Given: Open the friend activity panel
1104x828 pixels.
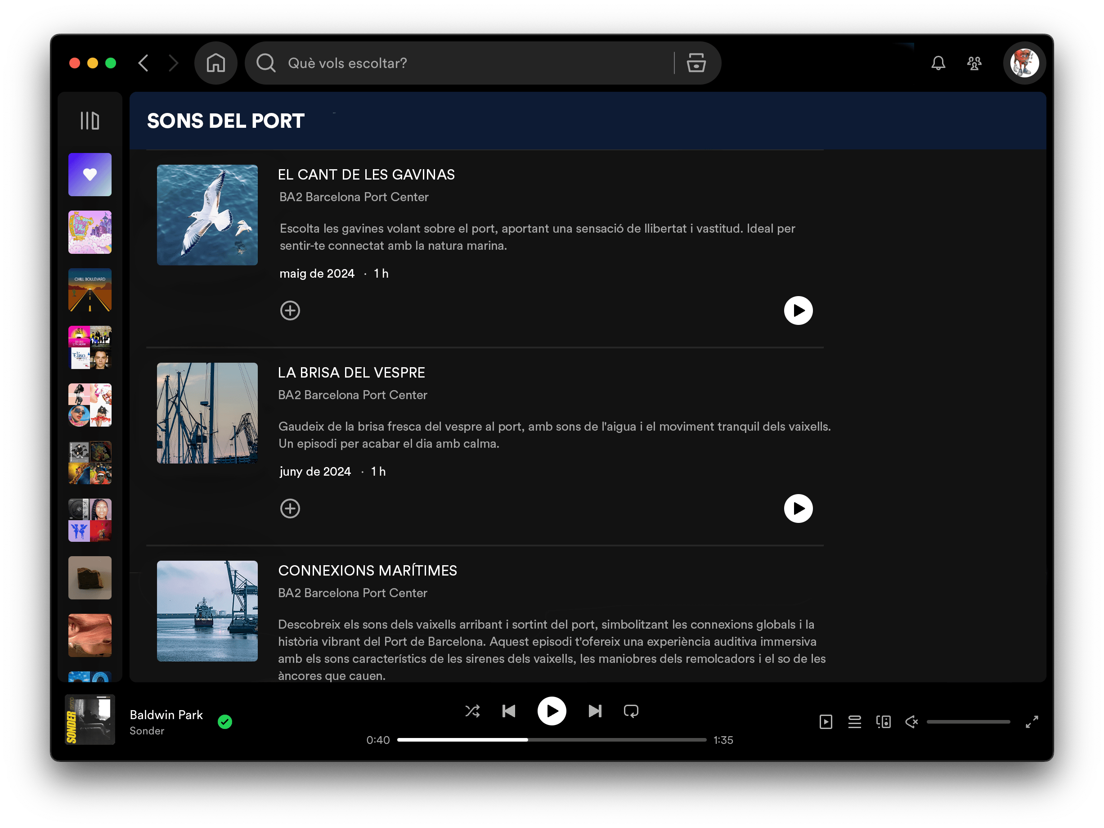Looking at the screenshot, I should pos(974,63).
